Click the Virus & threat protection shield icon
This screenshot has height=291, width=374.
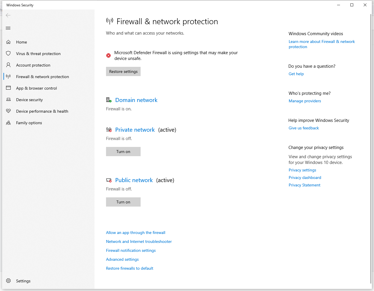click(x=8, y=53)
